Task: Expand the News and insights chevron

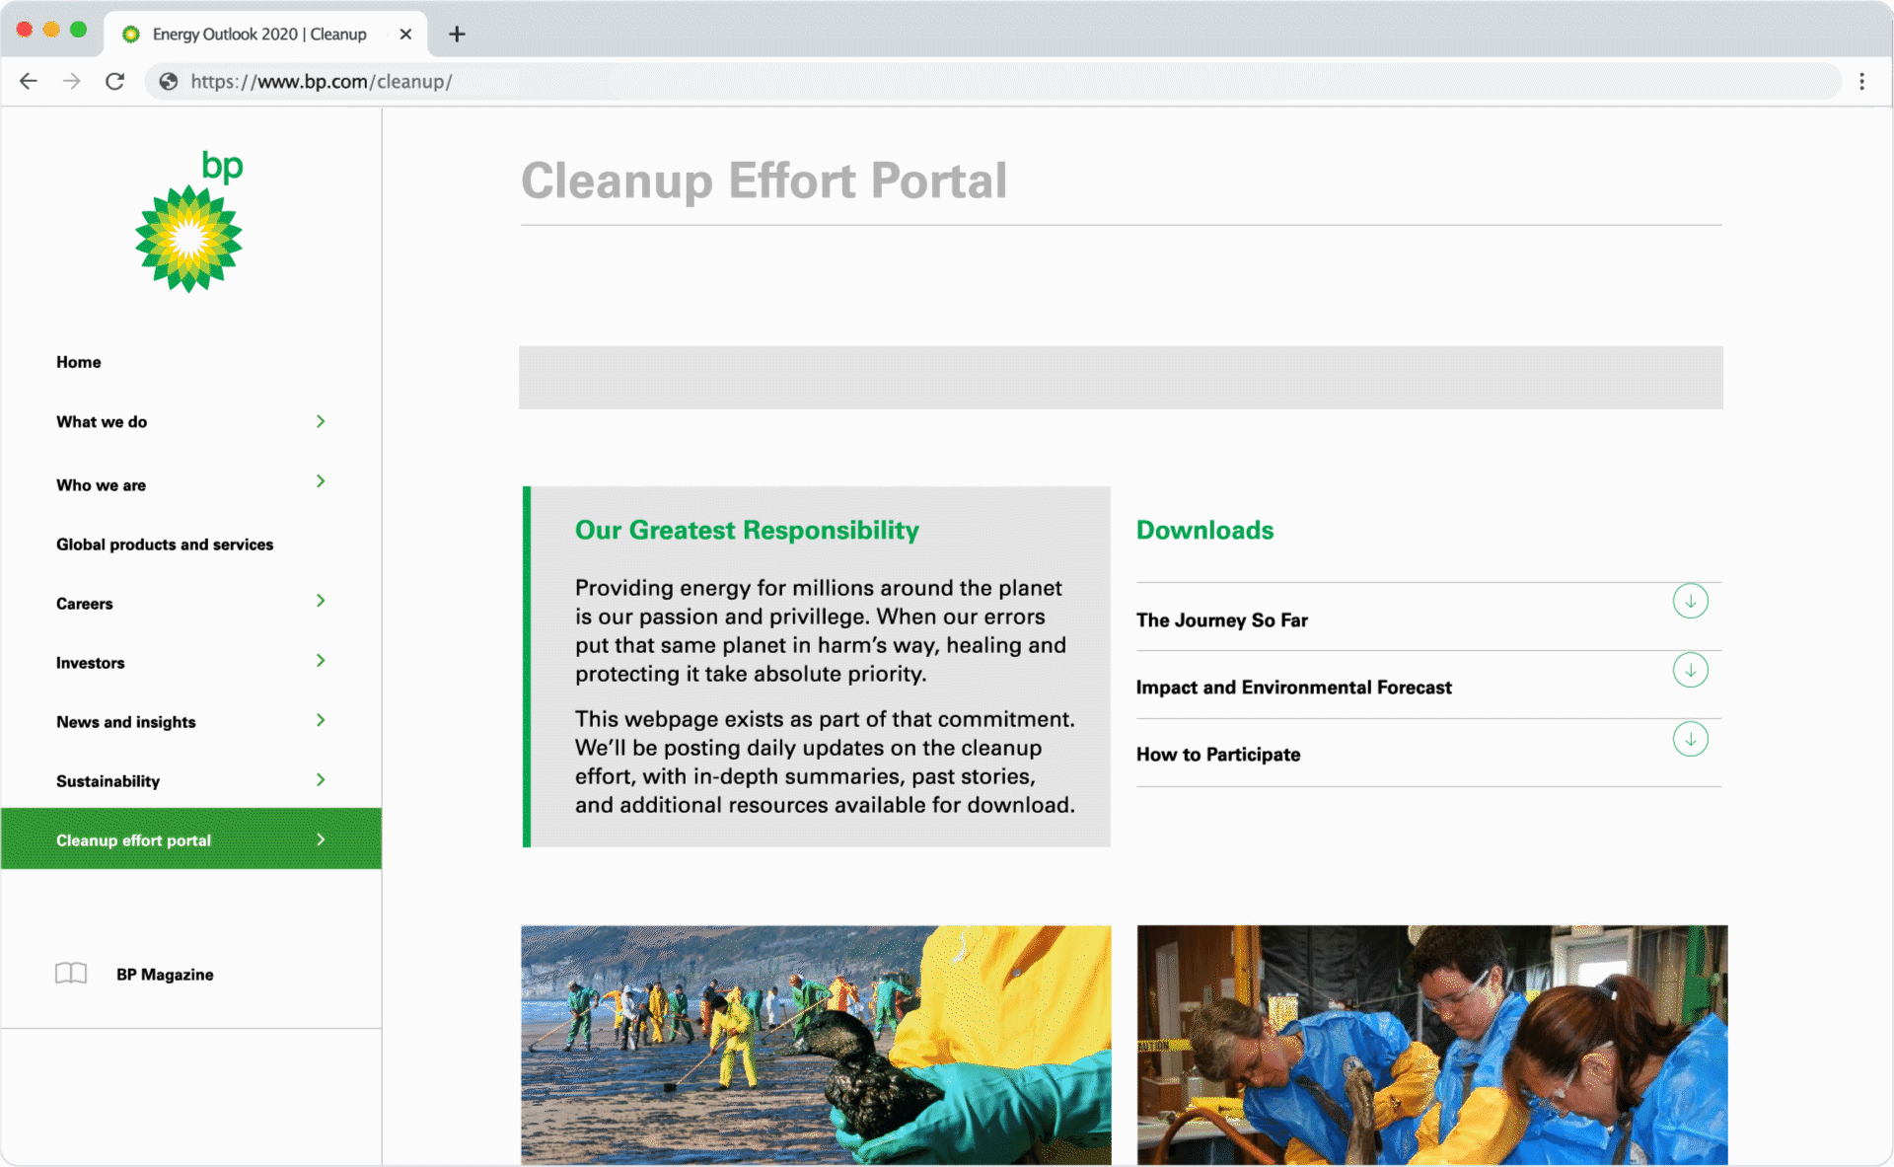Action: (x=321, y=720)
